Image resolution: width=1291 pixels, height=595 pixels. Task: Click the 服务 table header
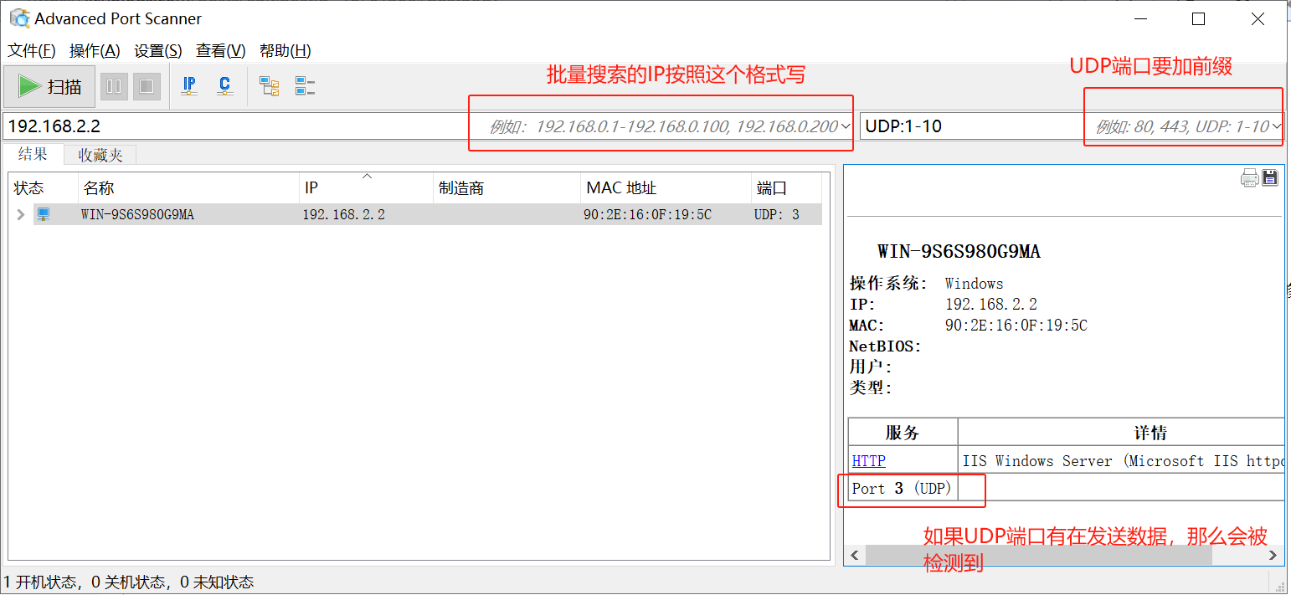coord(903,433)
